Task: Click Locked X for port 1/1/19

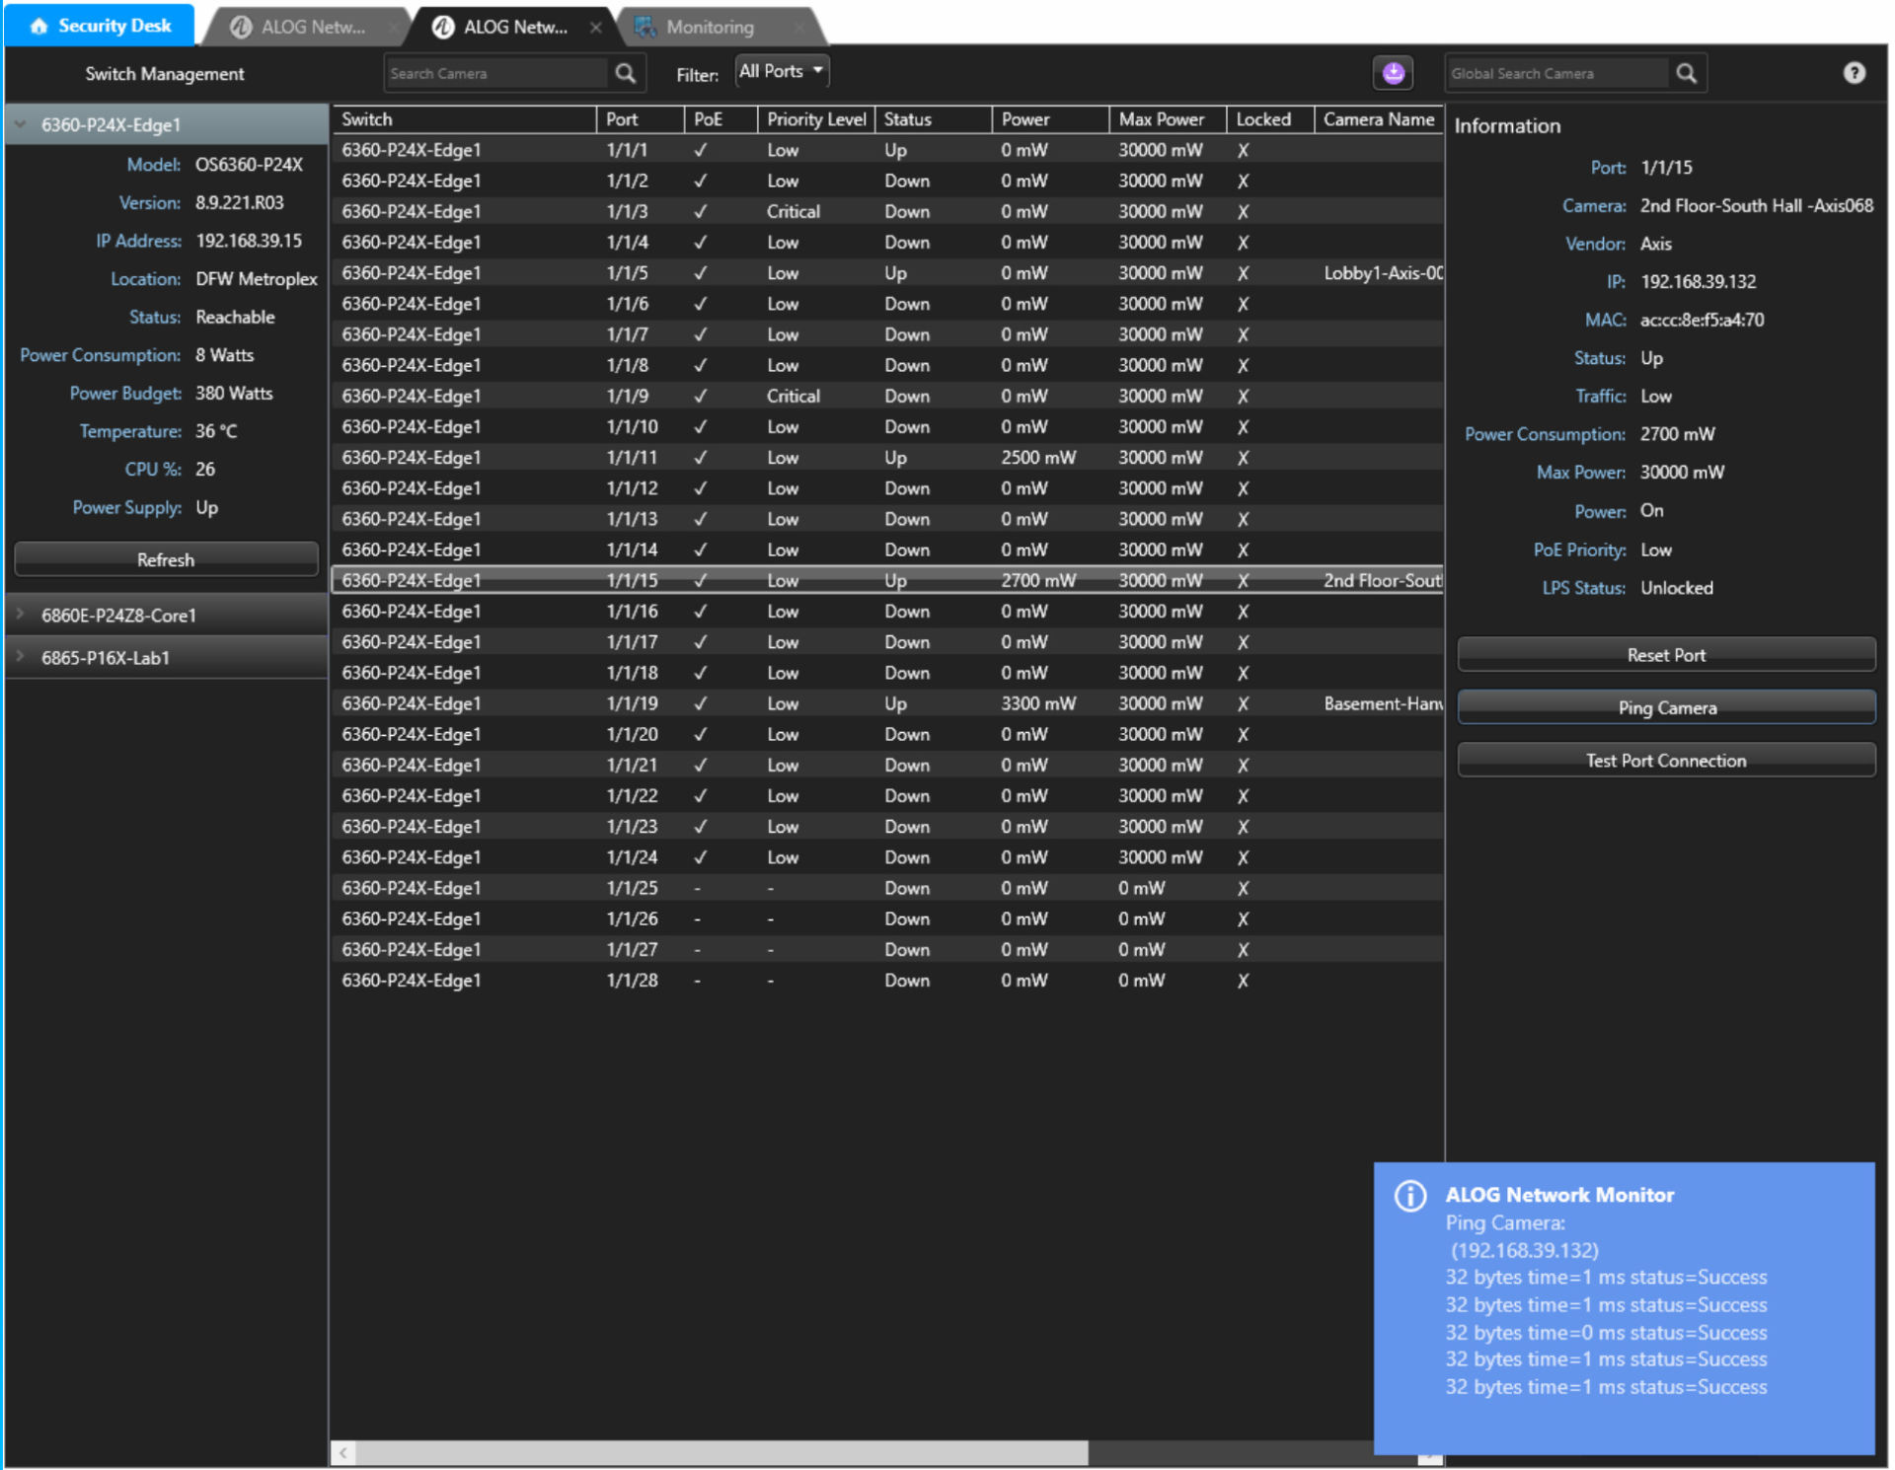Action: point(1243,704)
